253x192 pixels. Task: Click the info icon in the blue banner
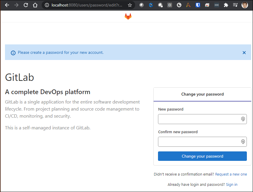click(x=13, y=52)
